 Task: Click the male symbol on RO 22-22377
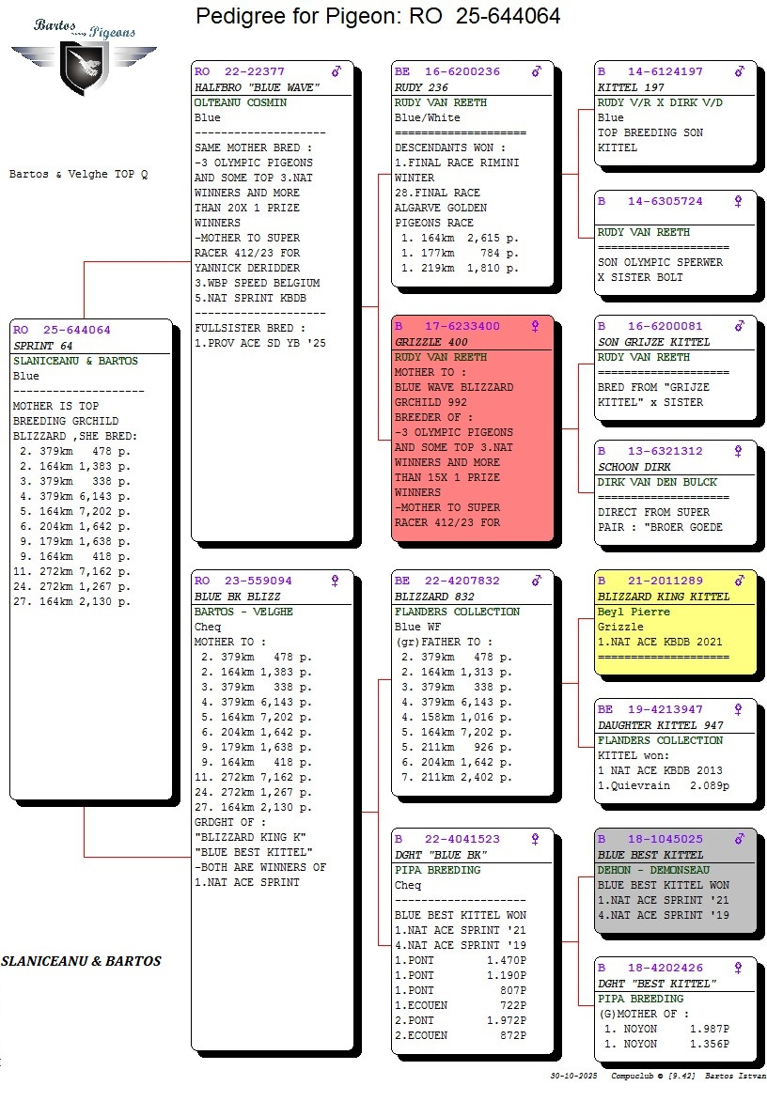coord(336,71)
